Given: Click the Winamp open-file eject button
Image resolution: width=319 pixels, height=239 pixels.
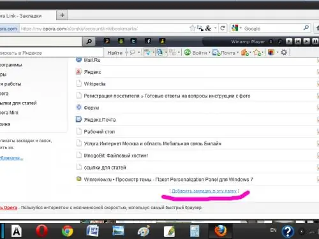Looking at the screenshot, I should [289, 41].
